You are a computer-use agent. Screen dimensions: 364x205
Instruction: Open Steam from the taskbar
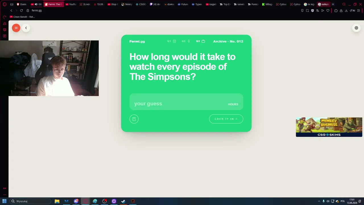click(x=123, y=201)
